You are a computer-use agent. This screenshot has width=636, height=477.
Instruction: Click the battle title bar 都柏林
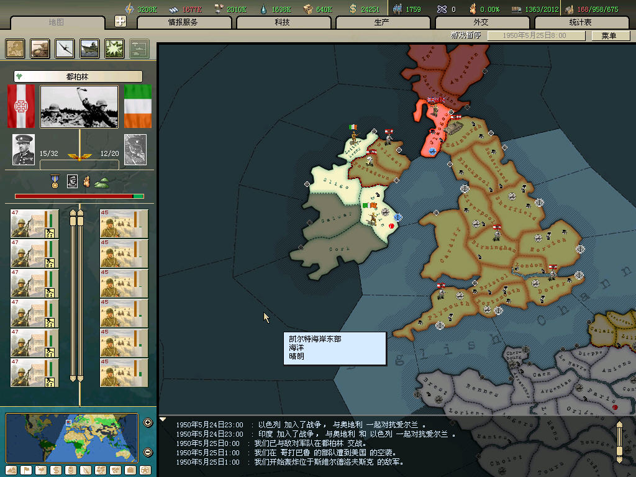click(78, 76)
